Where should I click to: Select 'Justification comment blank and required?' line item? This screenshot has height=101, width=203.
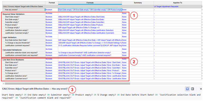pyautogui.click(x=22, y=55)
